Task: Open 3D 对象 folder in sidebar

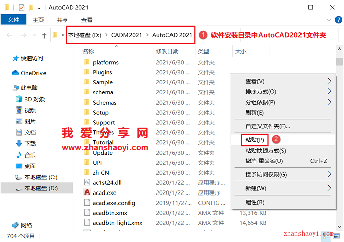Action: point(30,99)
